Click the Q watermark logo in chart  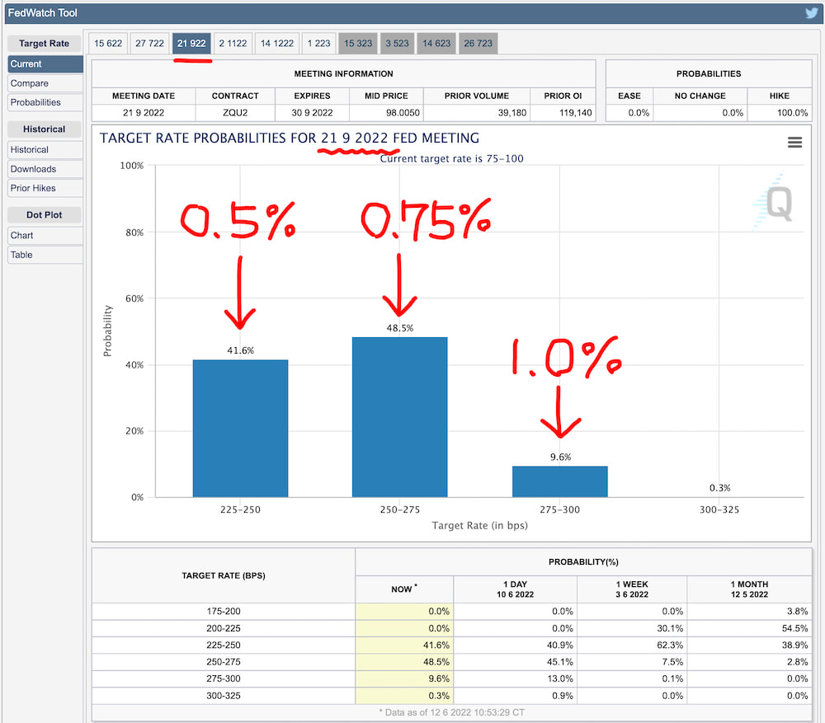tap(776, 203)
